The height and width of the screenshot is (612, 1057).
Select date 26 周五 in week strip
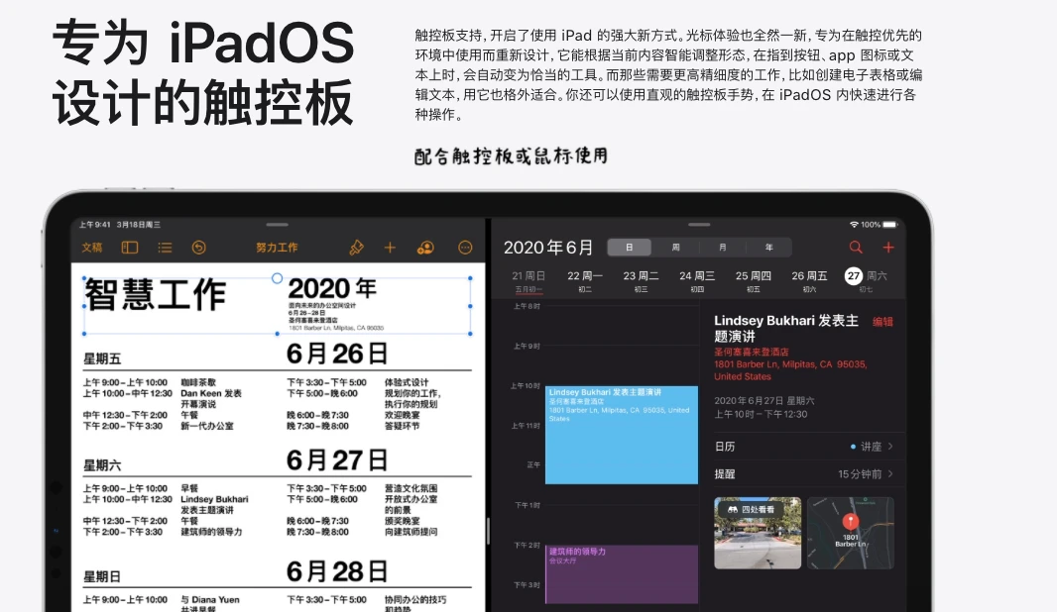point(809,281)
